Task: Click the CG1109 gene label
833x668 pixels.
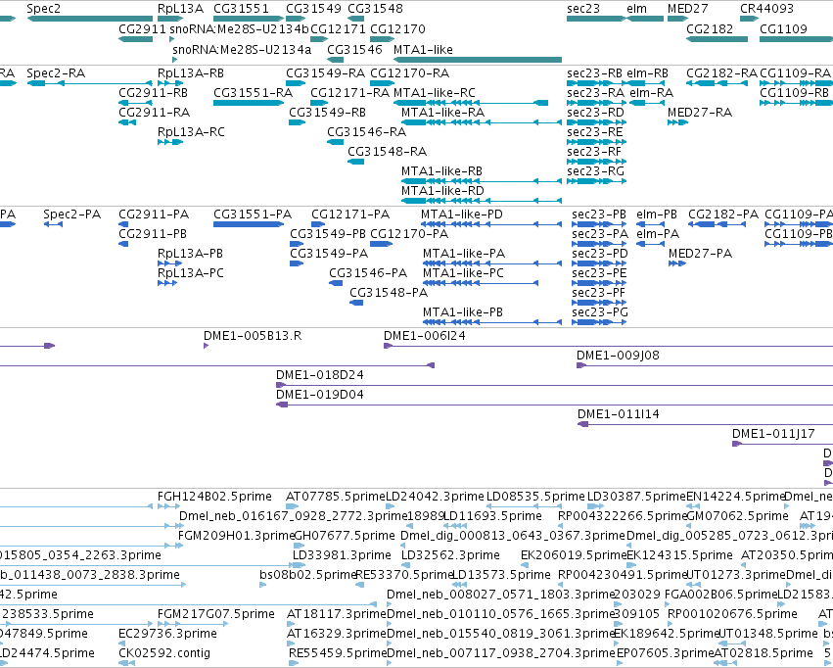Action: (x=783, y=28)
